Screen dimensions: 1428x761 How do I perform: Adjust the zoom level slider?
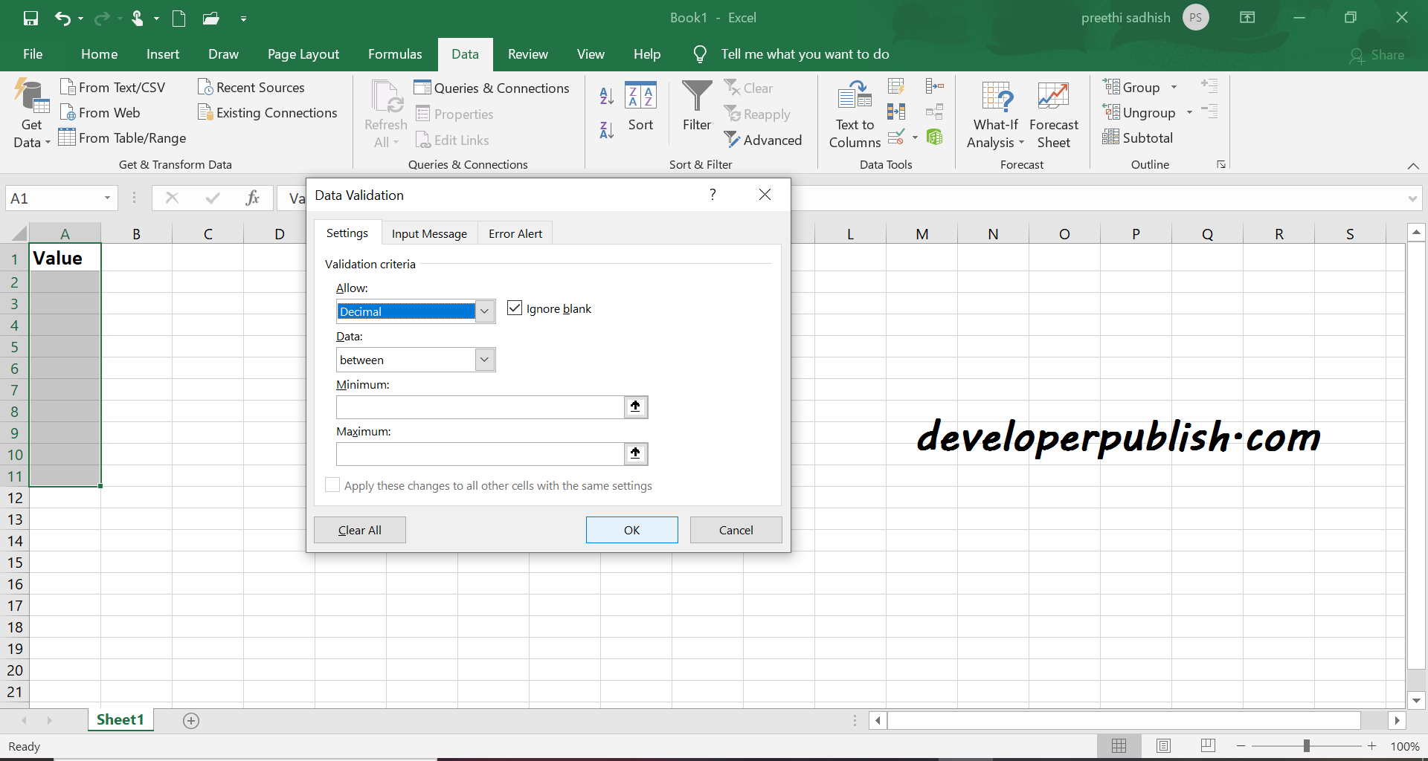tap(1307, 745)
